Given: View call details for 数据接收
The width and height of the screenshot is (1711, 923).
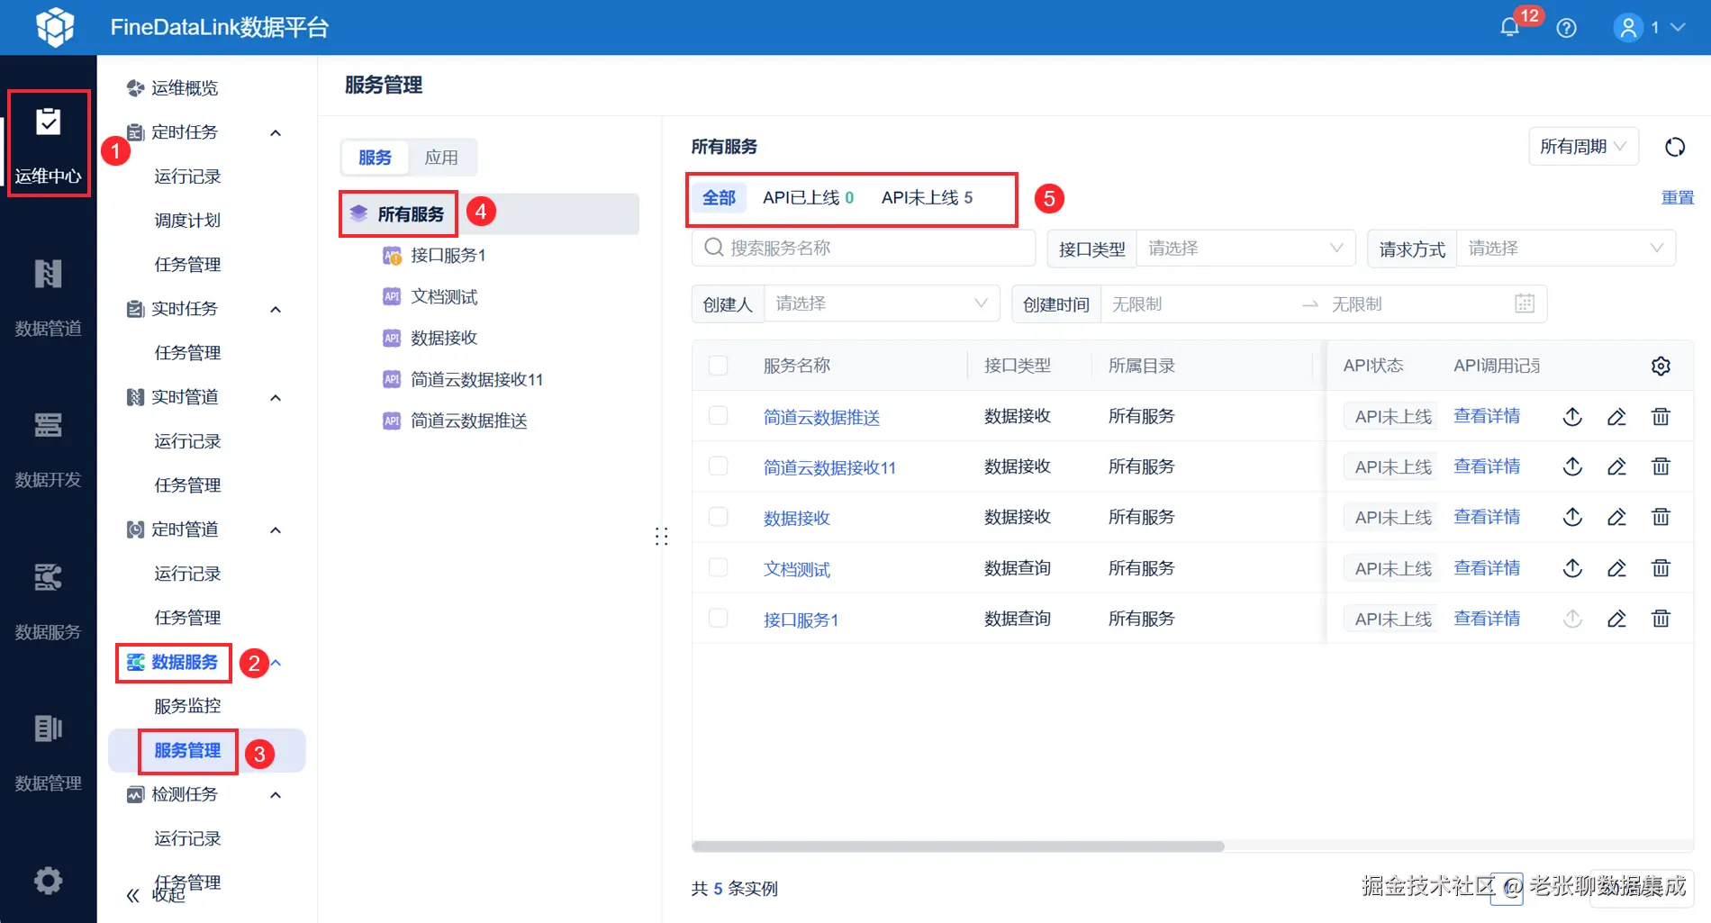Looking at the screenshot, I should pos(1487,517).
